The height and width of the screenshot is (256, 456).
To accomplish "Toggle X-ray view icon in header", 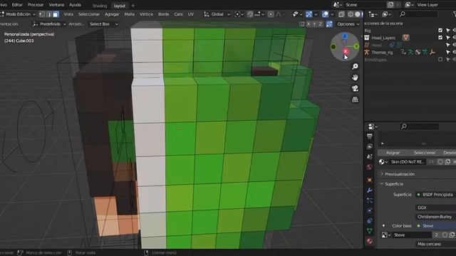I will pyautogui.click(x=341, y=14).
